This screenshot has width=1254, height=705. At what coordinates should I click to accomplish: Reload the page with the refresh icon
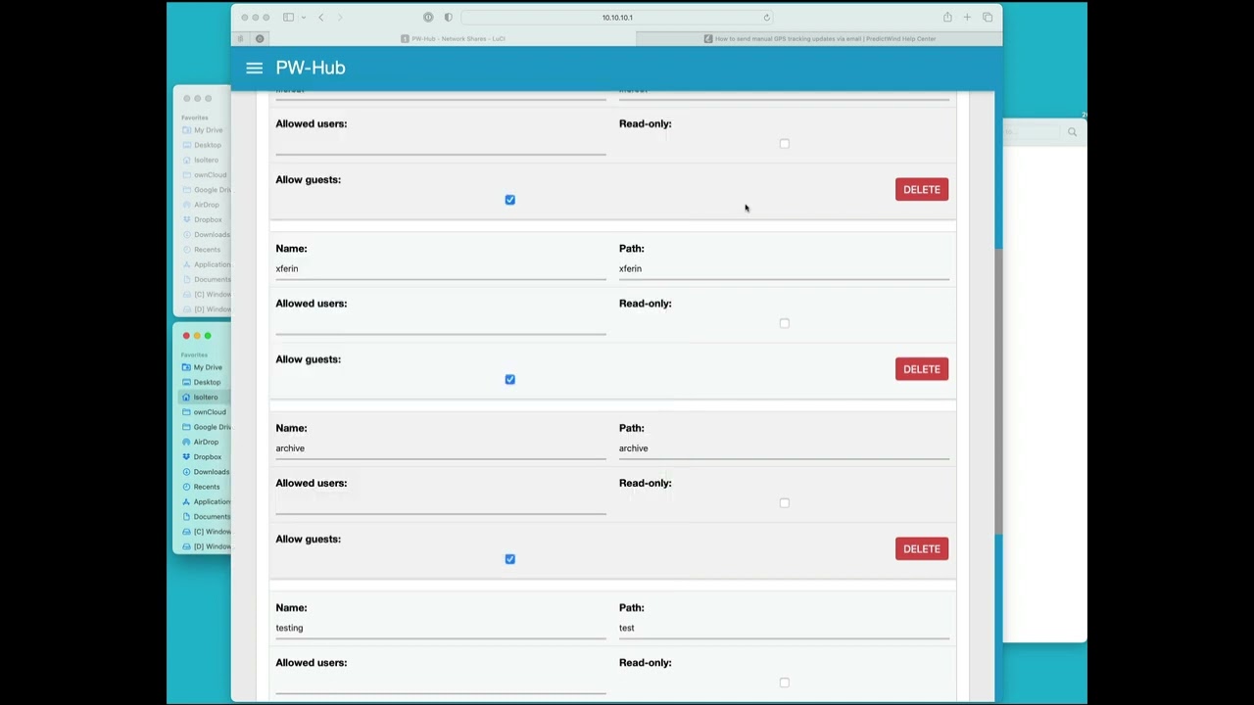click(x=766, y=17)
